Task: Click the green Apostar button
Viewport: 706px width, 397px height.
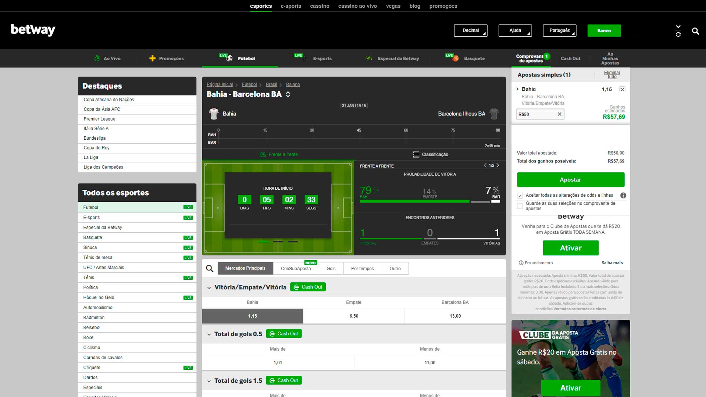Action: [x=570, y=180]
